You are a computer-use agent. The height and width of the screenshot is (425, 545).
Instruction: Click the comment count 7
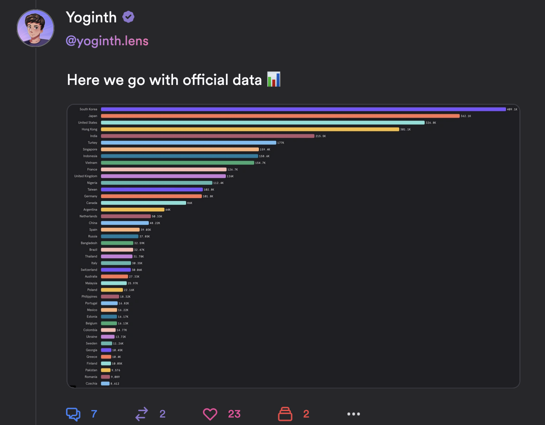coord(94,414)
